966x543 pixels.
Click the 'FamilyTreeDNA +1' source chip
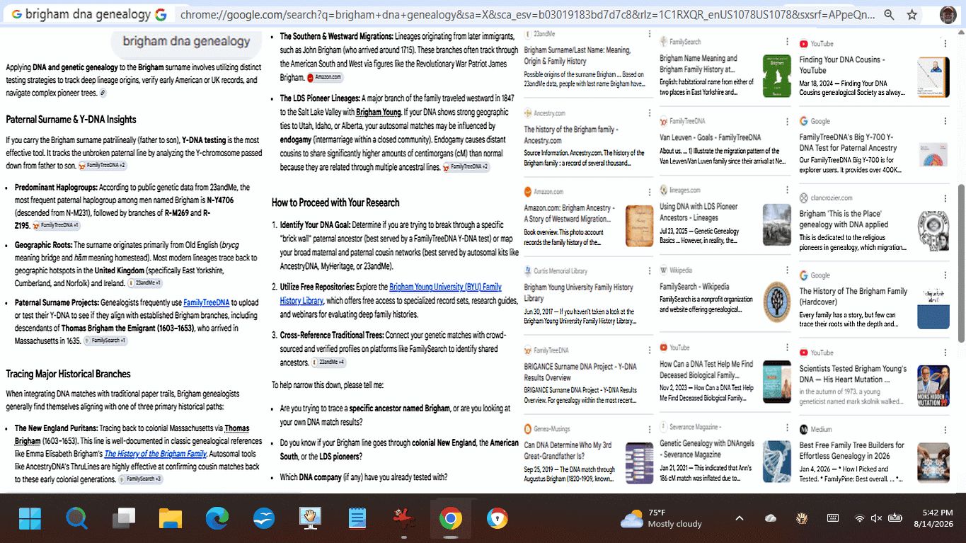(57, 225)
